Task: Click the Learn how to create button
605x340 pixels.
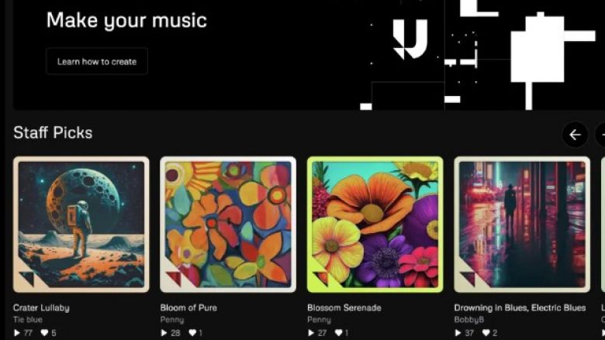Action: [97, 61]
